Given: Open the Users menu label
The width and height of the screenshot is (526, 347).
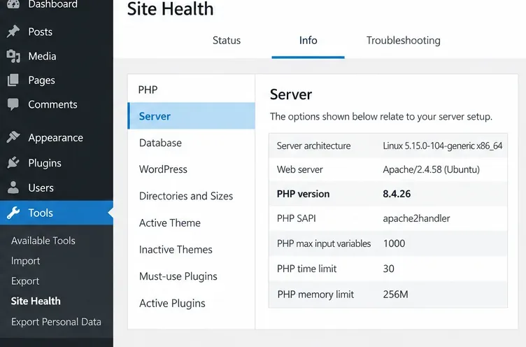Looking at the screenshot, I should click(41, 187).
